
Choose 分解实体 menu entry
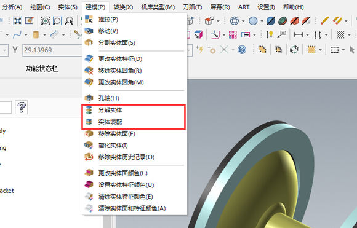click(134, 110)
